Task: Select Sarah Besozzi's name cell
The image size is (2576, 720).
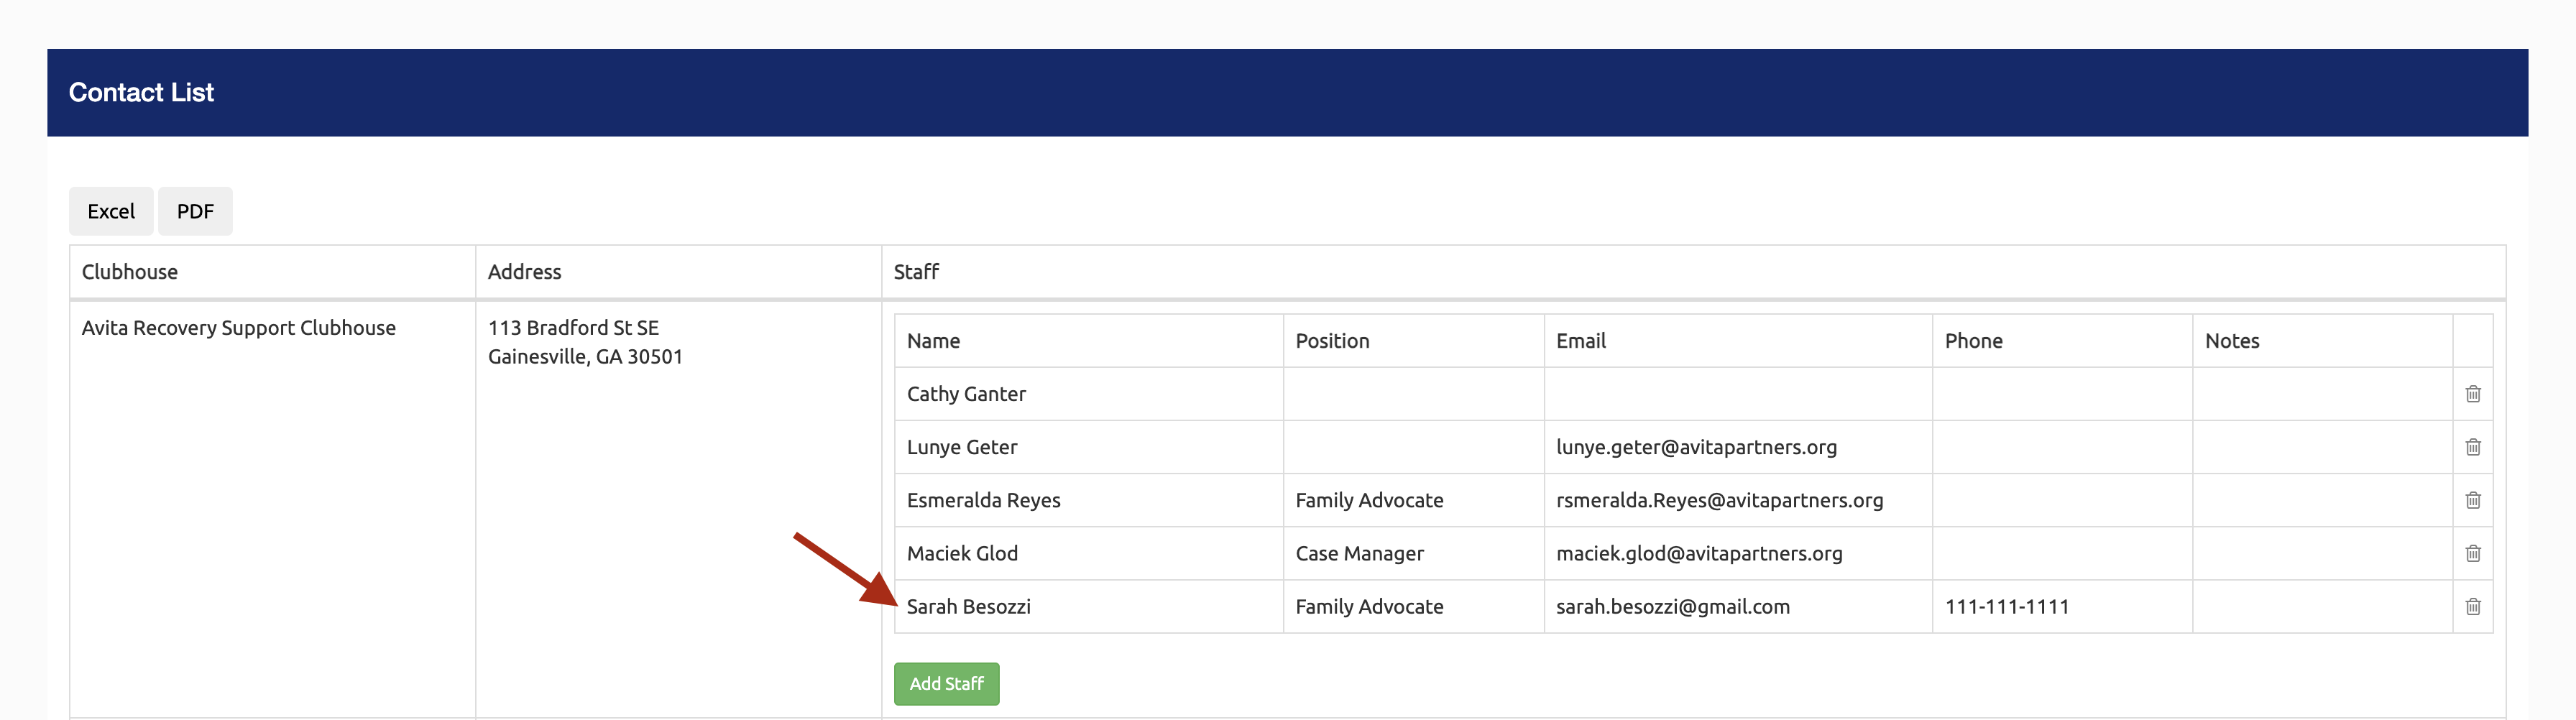Action: [968, 607]
